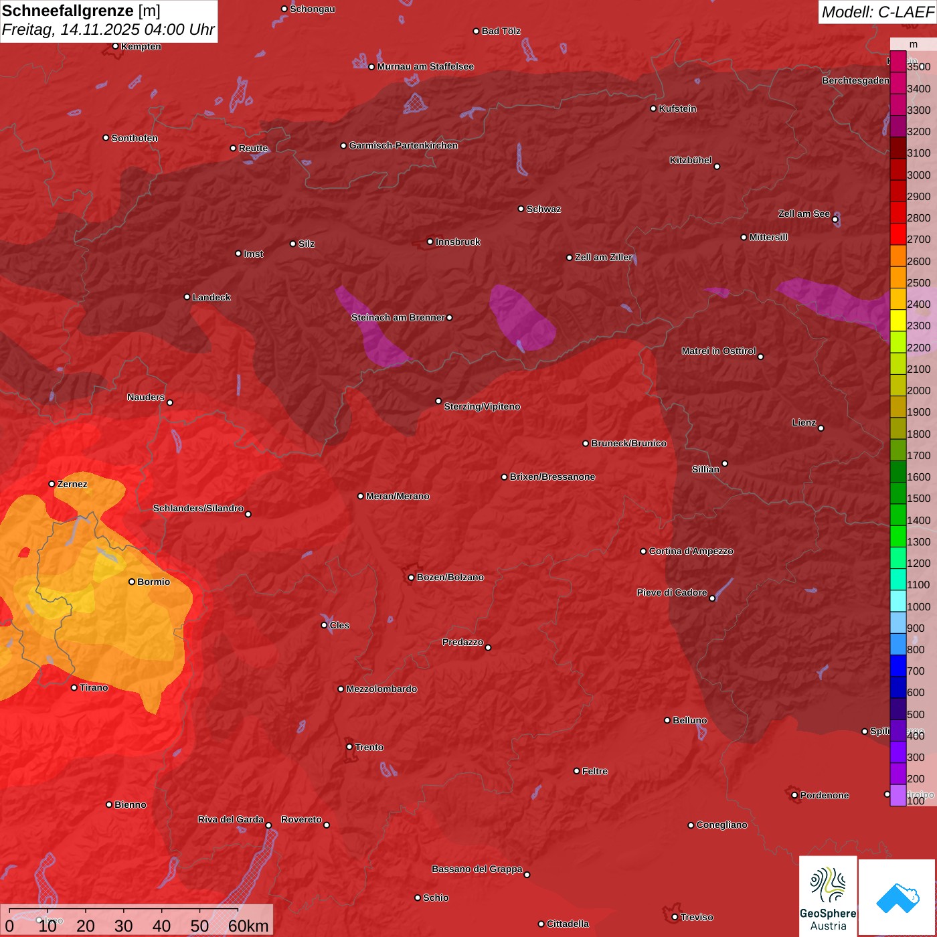Click the 3000 legend value
Screen dimensions: 937x937
[x=919, y=175]
